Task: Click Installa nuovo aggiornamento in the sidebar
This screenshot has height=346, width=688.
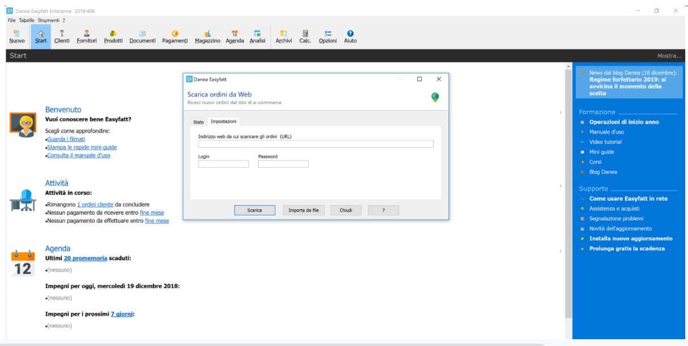Action: [x=631, y=239]
